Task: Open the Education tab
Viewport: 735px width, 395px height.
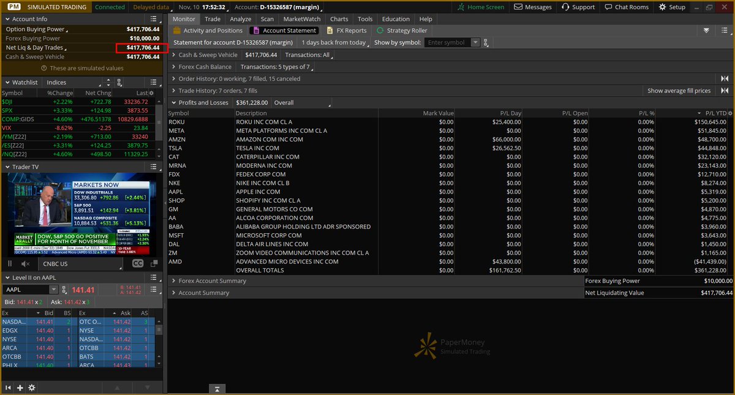Action: pos(396,19)
